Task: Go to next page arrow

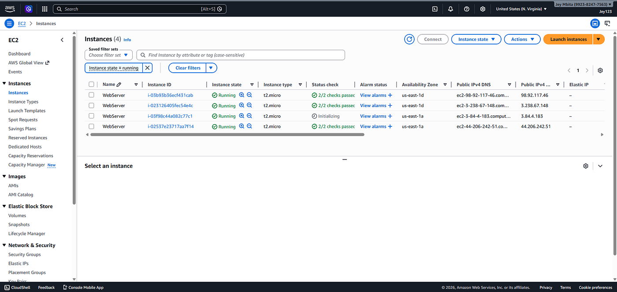Action: 587,70
